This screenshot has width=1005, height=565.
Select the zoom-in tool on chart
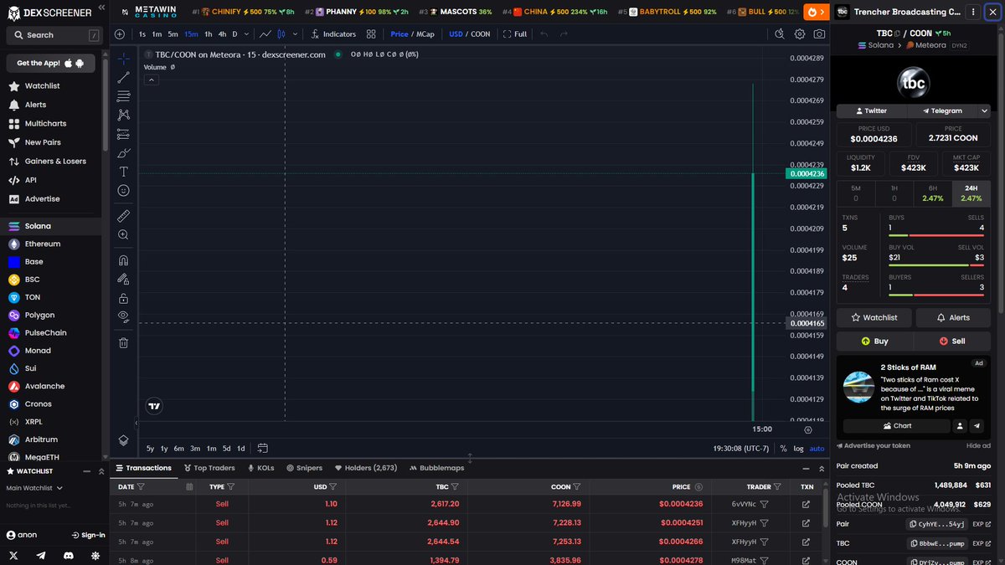pos(124,235)
